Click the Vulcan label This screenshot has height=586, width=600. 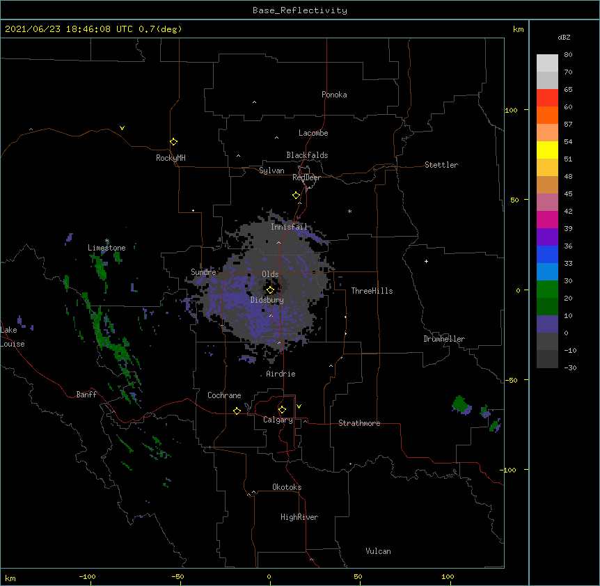pos(378,551)
